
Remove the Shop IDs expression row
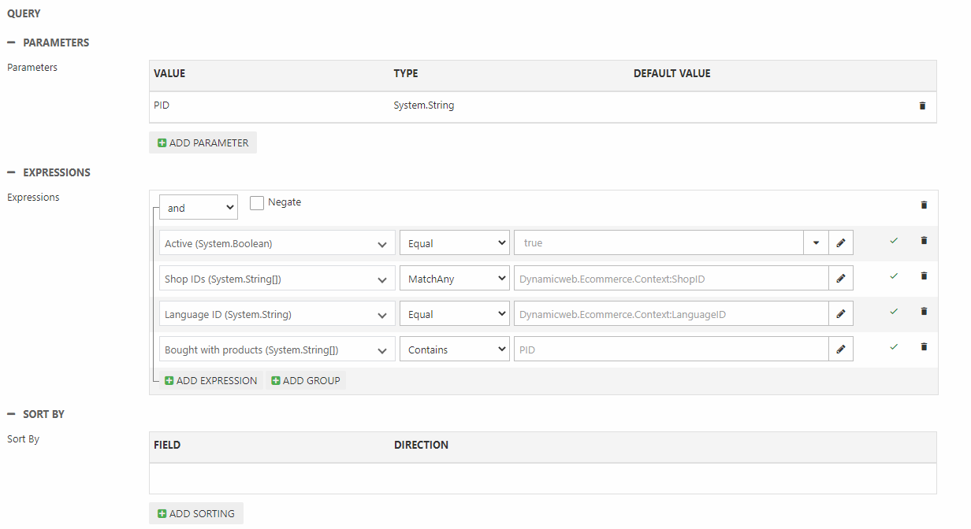(x=924, y=276)
